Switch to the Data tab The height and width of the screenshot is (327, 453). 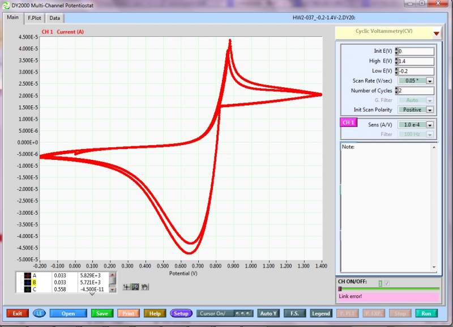click(x=54, y=18)
